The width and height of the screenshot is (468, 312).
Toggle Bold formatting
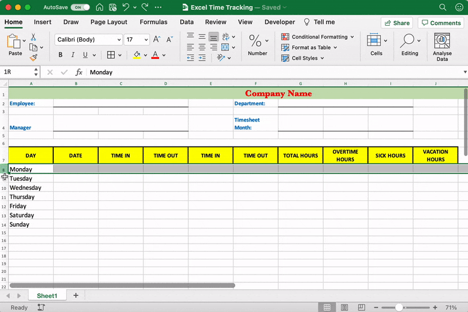[60, 55]
